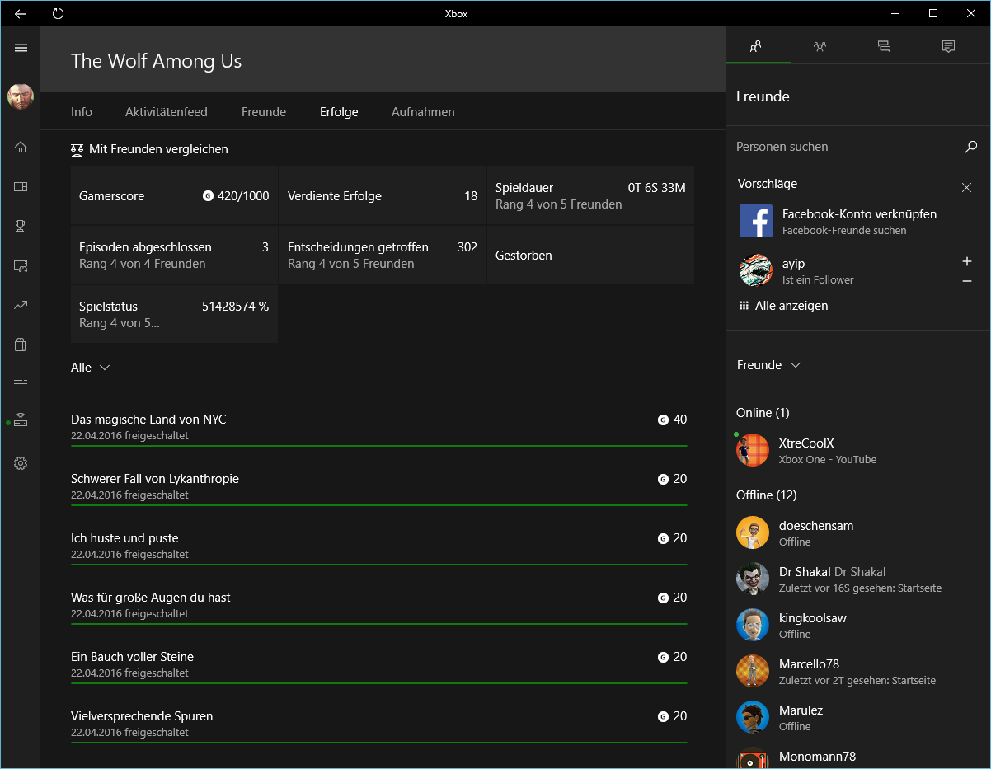991x769 pixels.
Task: Open friend Dr Shakal
Action: click(858, 579)
